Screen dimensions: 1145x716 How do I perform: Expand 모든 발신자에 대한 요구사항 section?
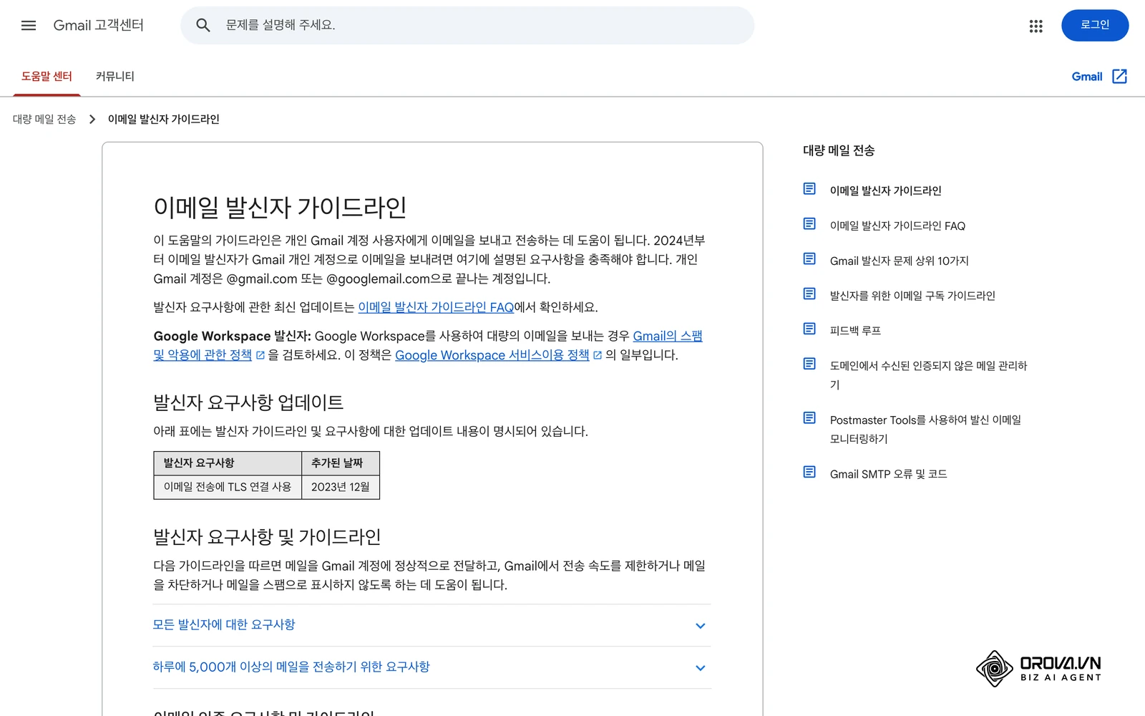[x=432, y=625]
